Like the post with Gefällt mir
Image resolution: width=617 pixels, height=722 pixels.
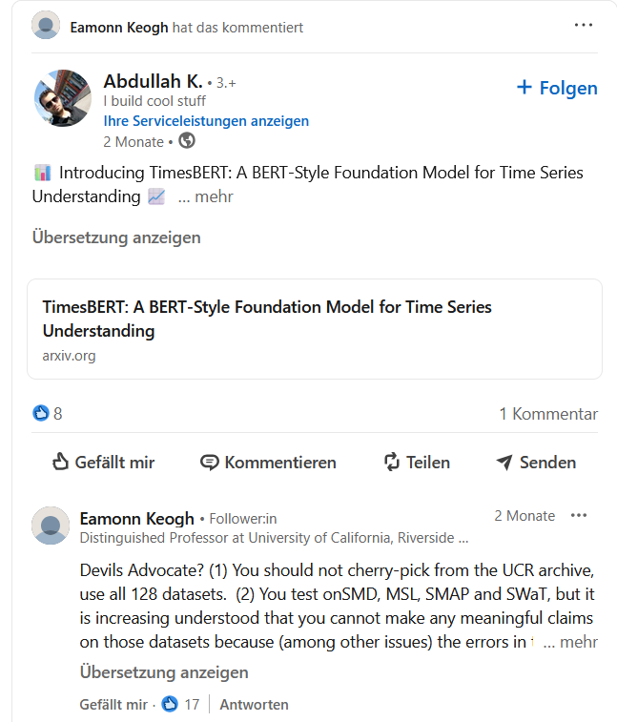pyautogui.click(x=103, y=463)
